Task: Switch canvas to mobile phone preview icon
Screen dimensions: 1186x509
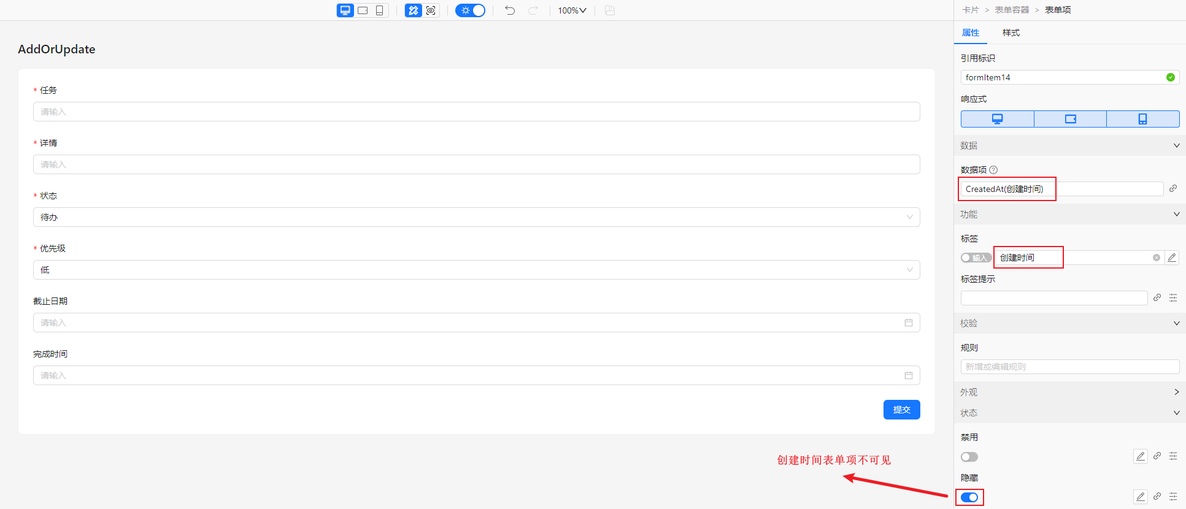Action: tap(379, 10)
